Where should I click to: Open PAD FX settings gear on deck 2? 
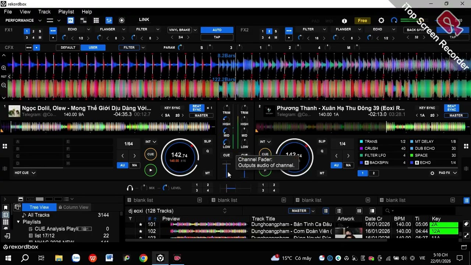tap(432, 173)
